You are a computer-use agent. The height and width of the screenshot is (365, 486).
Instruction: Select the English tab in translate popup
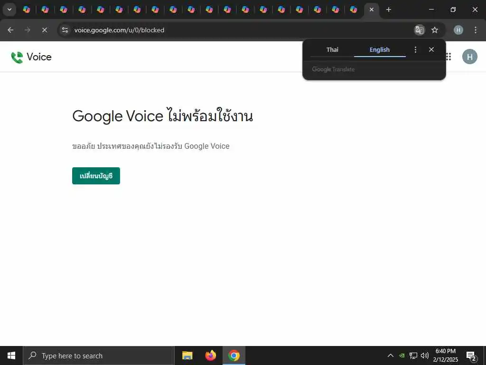click(380, 50)
